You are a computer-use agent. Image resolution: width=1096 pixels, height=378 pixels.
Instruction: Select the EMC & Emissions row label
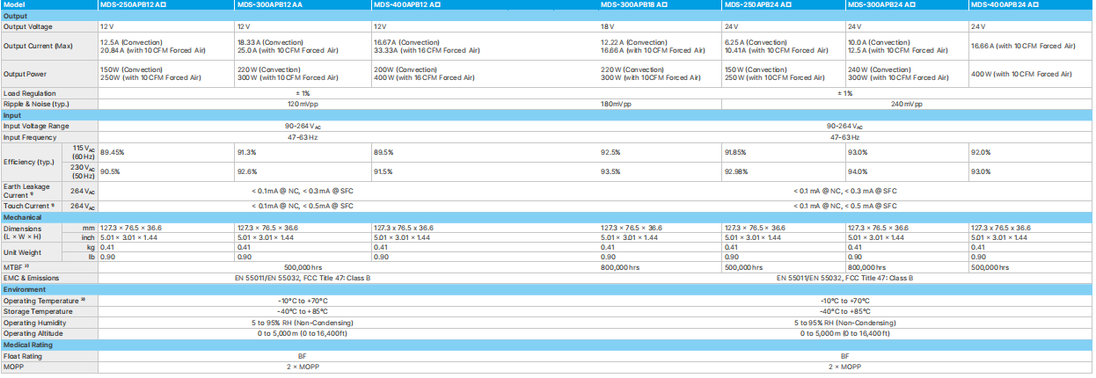click(x=31, y=278)
